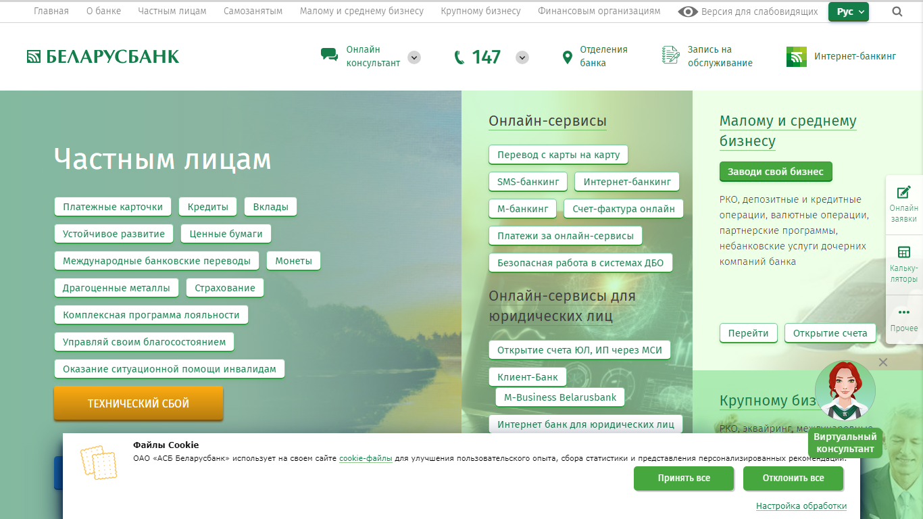Viewport: 923px width, 519px height.
Task: Click the green Заводи свой бизнес button
Action: click(776, 172)
